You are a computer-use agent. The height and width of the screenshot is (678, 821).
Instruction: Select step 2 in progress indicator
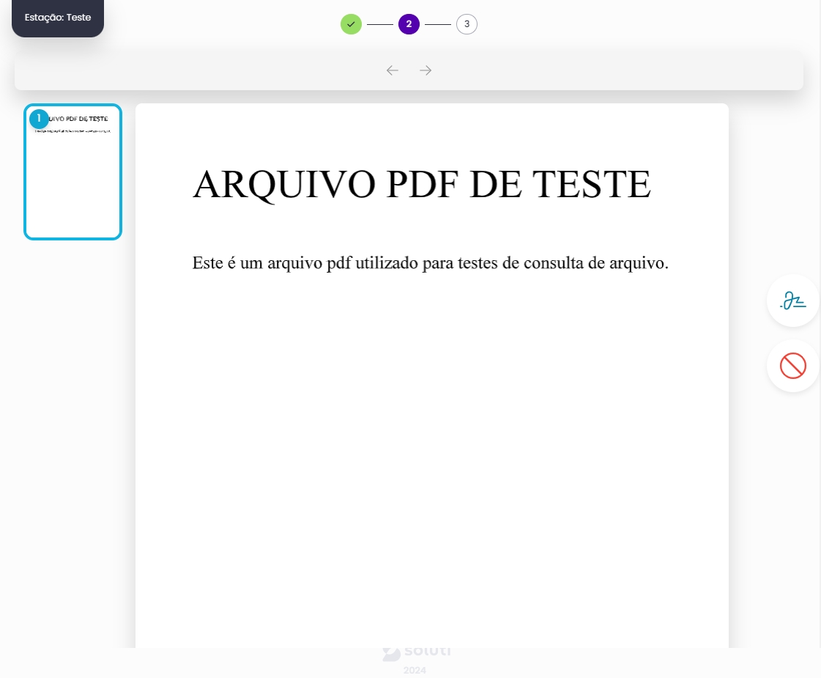(x=409, y=24)
